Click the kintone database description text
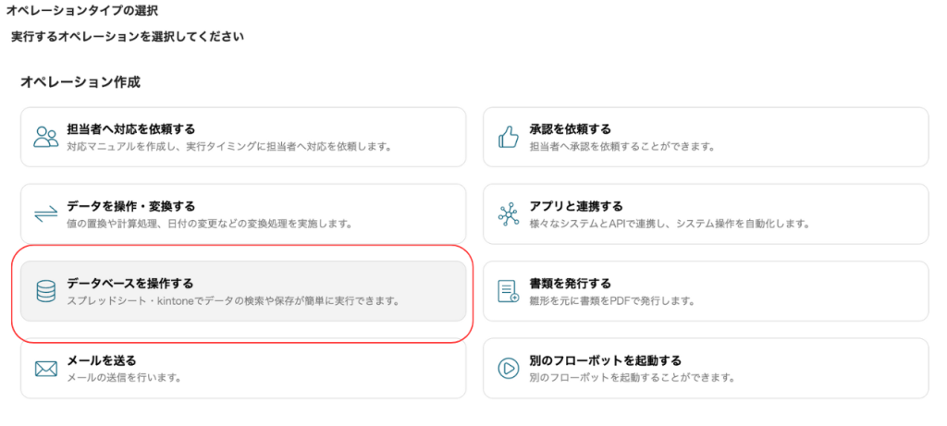Image resolution: width=947 pixels, height=426 pixels. (x=234, y=300)
